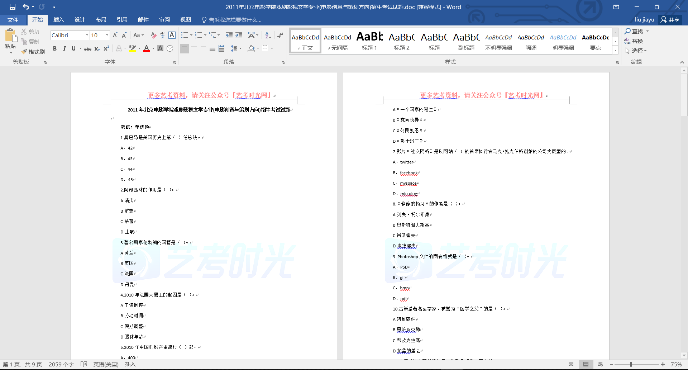
Task: Click the Format Painter brush
Action: [x=33, y=52]
